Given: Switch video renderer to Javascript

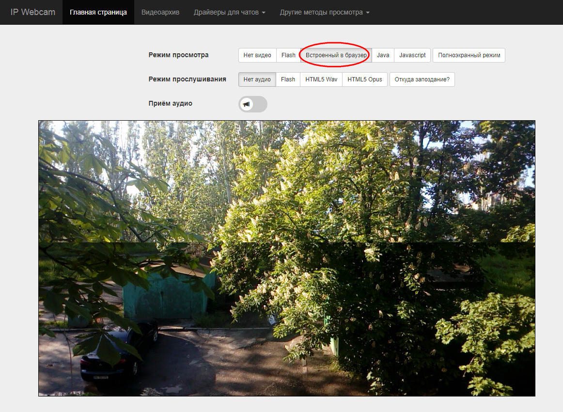Looking at the screenshot, I should coord(412,55).
